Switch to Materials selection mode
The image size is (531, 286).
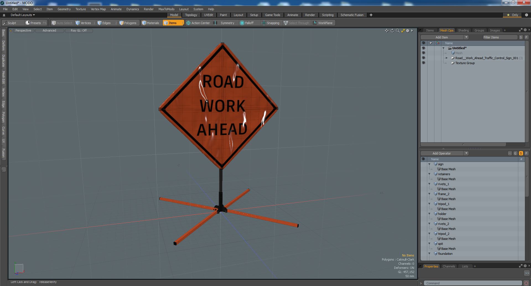[x=151, y=23]
